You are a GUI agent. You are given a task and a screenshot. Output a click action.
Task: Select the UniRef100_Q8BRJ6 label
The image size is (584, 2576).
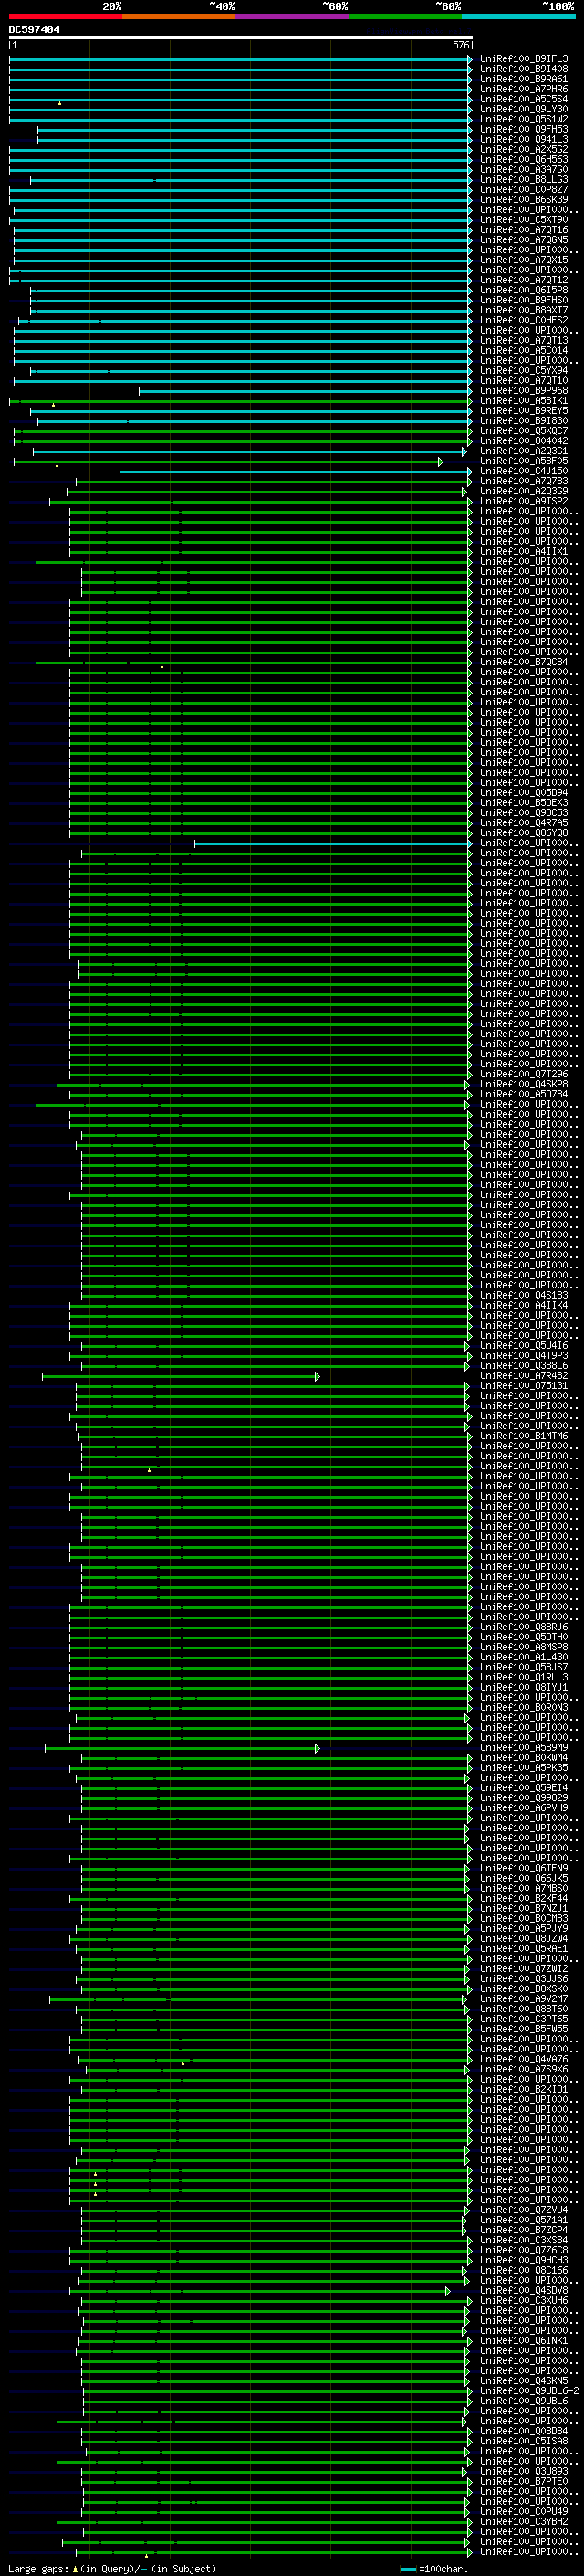pos(524,1627)
